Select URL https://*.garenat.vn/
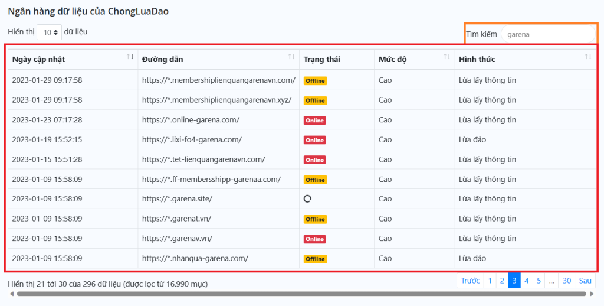Image resolution: width=604 pixels, height=306 pixels. pos(176,219)
